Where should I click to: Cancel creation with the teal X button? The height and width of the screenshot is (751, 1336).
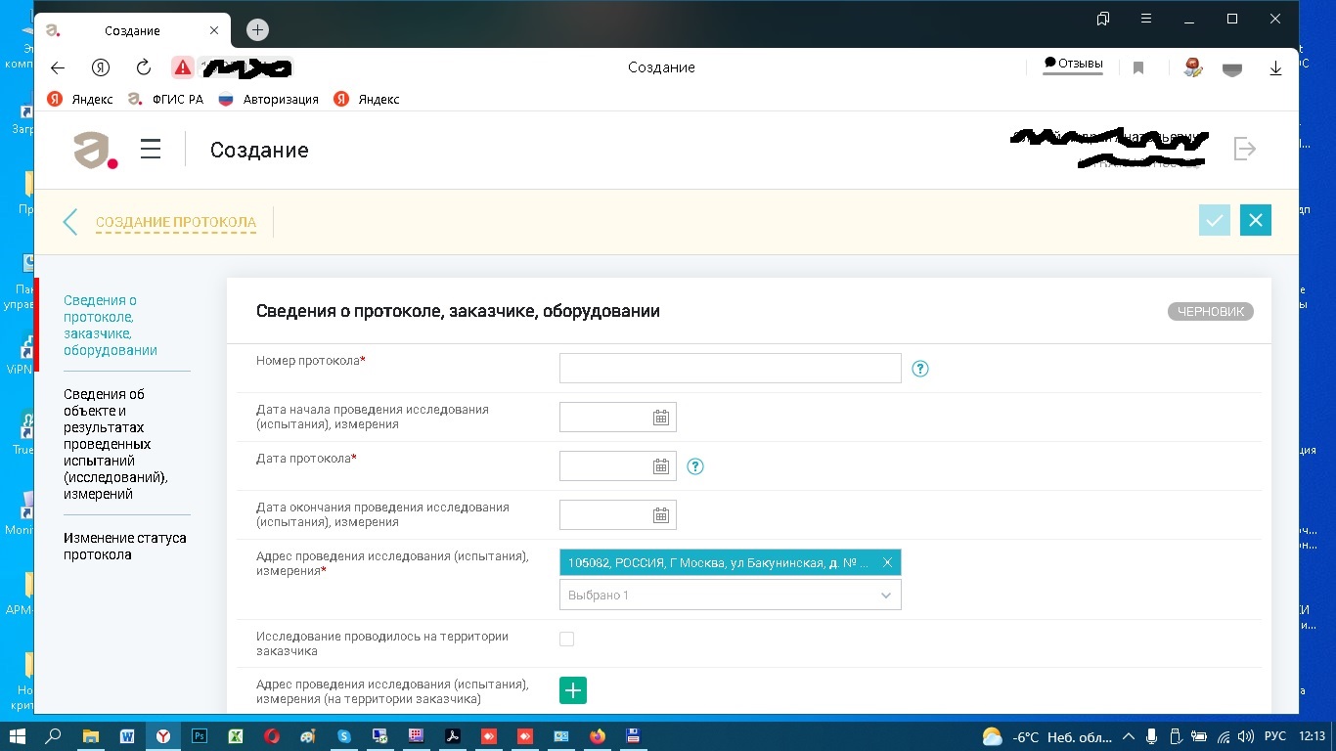[x=1256, y=221]
